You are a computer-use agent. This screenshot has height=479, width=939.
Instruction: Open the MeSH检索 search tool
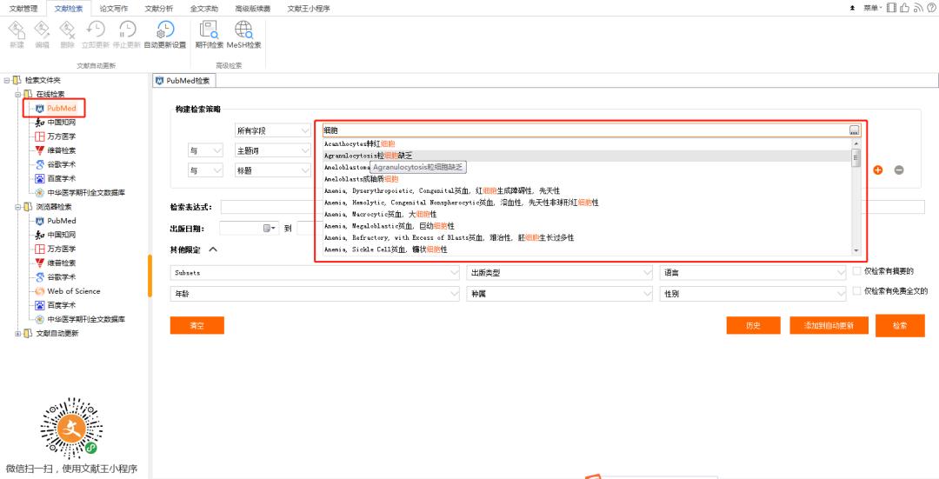[243, 34]
